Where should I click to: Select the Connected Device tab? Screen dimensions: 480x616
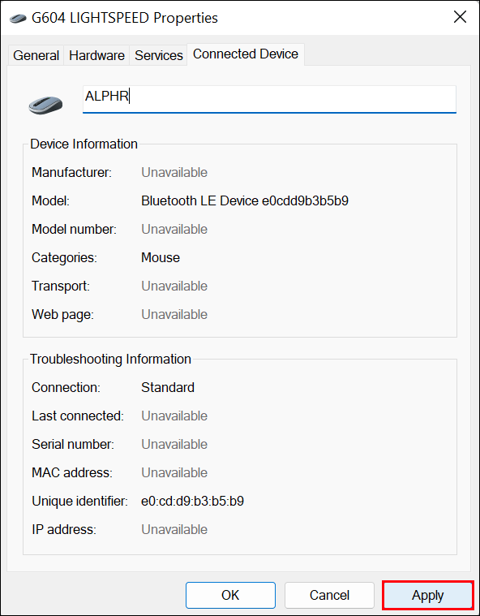[x=246, y=54]
